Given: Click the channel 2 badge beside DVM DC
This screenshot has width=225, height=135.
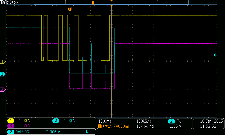Looking at the screenshot, I should [11, 132].
